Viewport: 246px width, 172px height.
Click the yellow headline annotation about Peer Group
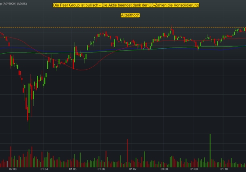126,5
